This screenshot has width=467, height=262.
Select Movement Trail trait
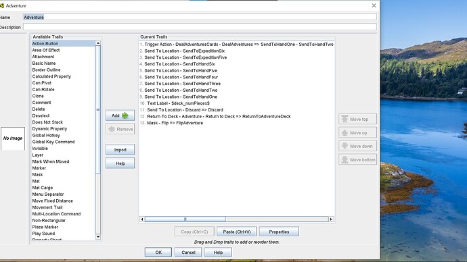(x=63, y=207)
